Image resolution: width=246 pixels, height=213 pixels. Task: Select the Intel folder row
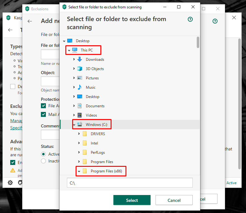130,143
